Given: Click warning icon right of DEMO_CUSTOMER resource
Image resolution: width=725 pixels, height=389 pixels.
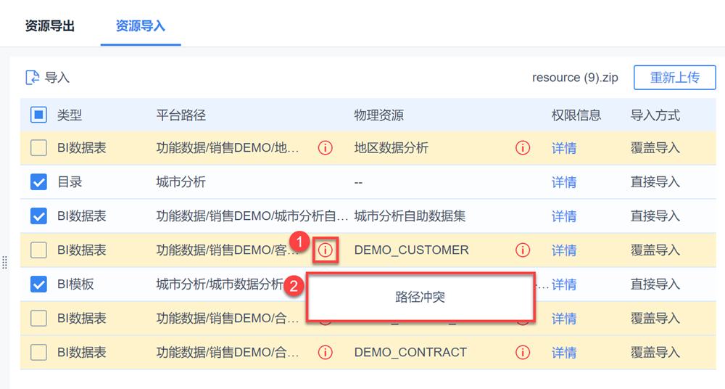Looking at the screenshot, I should click(523, 250).
